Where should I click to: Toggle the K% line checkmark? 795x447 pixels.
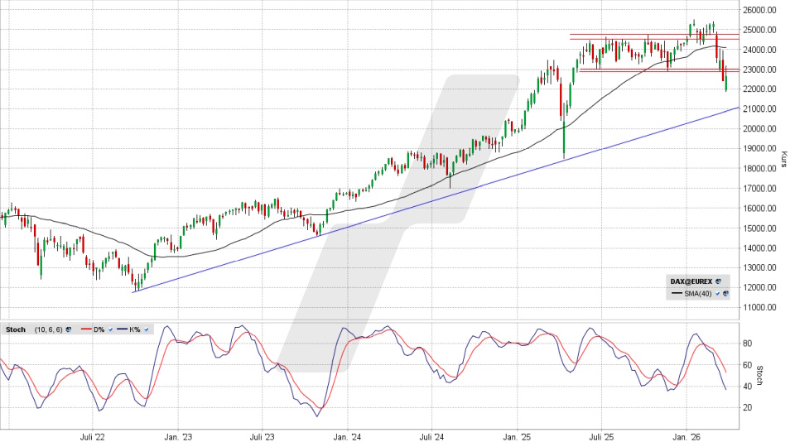(147, 329)
